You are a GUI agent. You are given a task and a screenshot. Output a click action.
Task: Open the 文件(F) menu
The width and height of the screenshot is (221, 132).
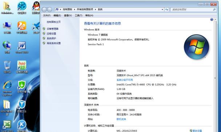click(47, 16)
